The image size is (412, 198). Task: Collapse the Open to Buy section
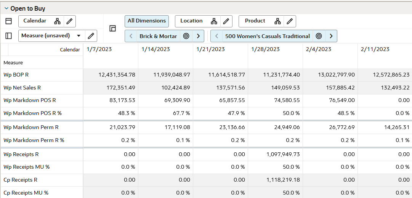tap(6, 8)
